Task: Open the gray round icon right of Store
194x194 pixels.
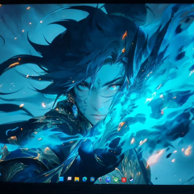Action: 100,179
